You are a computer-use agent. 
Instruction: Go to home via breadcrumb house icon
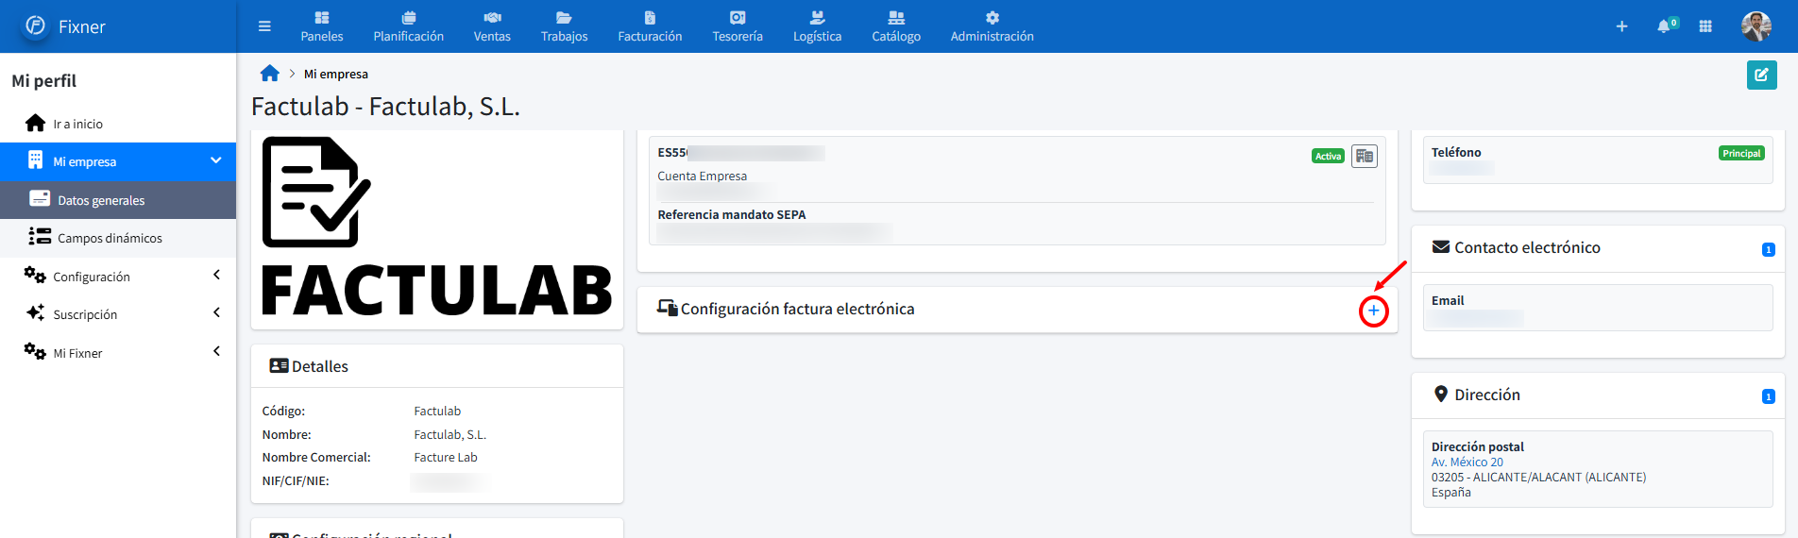coord(270,74)
